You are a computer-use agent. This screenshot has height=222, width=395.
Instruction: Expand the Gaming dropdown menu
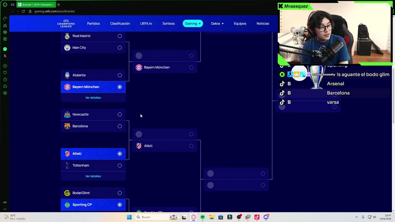tap(193, 23)
